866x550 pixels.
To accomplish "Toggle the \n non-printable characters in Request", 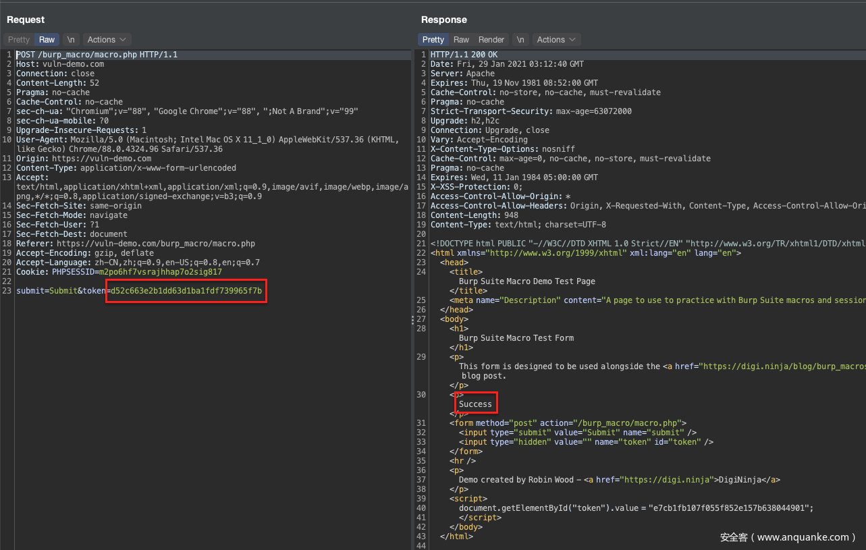I will click(x=71, y=40).
